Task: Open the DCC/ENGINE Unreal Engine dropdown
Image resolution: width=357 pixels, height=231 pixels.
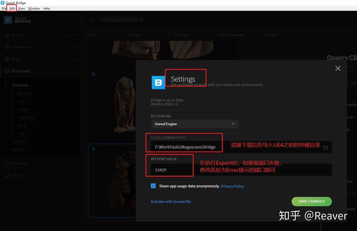Action: coord(195,124)
